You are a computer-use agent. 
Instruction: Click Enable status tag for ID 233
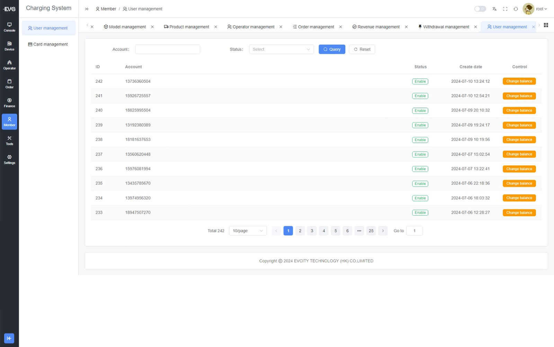(420, 213)
